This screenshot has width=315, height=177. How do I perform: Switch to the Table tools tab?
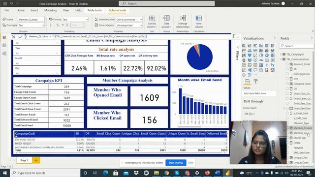(94, 10)
